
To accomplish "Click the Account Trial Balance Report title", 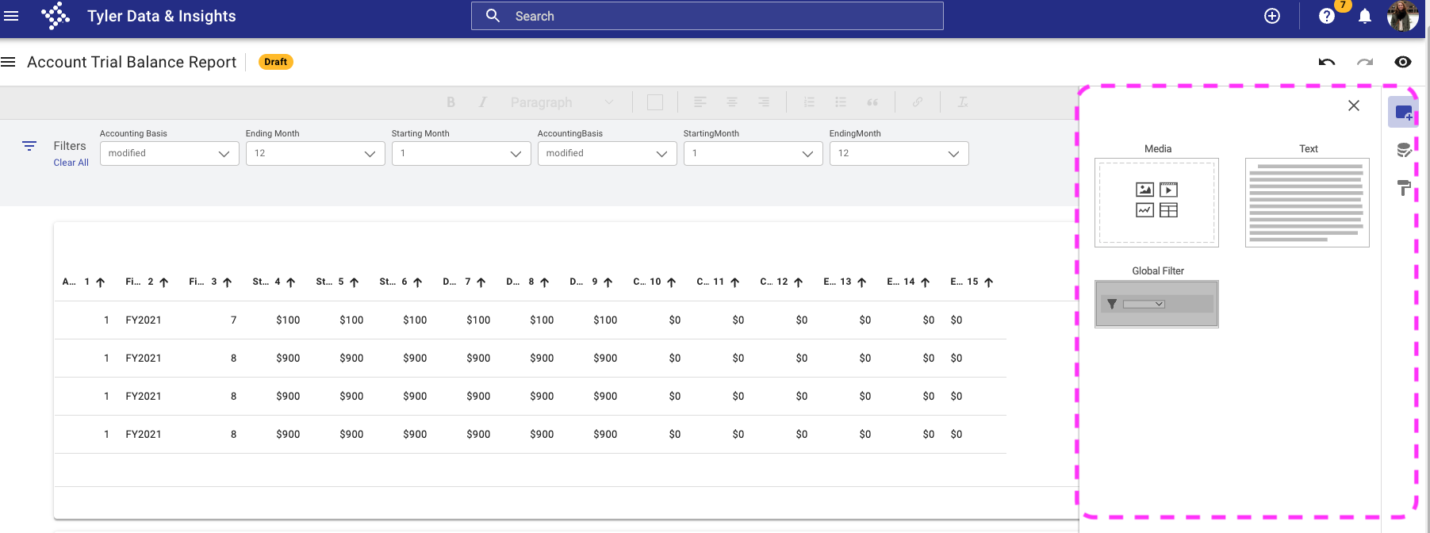I will pyautogui.click(x=132, y=62).
